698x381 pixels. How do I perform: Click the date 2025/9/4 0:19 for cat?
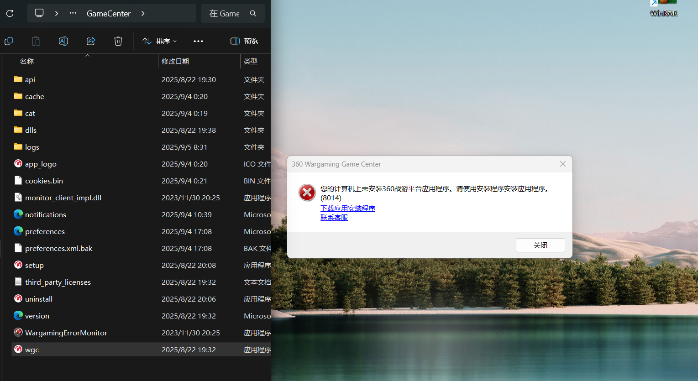point(184,113)
